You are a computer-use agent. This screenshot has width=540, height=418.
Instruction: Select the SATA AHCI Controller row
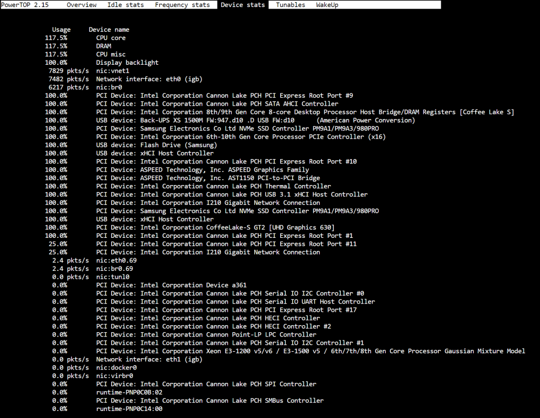192,104
